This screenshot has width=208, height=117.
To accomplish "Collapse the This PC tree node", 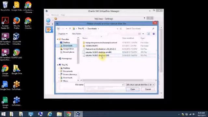I will 58,65.
